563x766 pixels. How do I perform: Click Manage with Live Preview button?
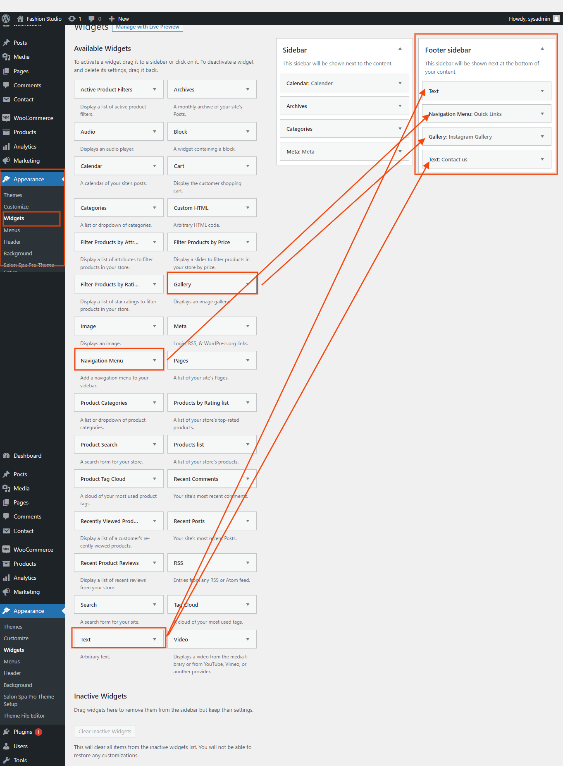148,27
